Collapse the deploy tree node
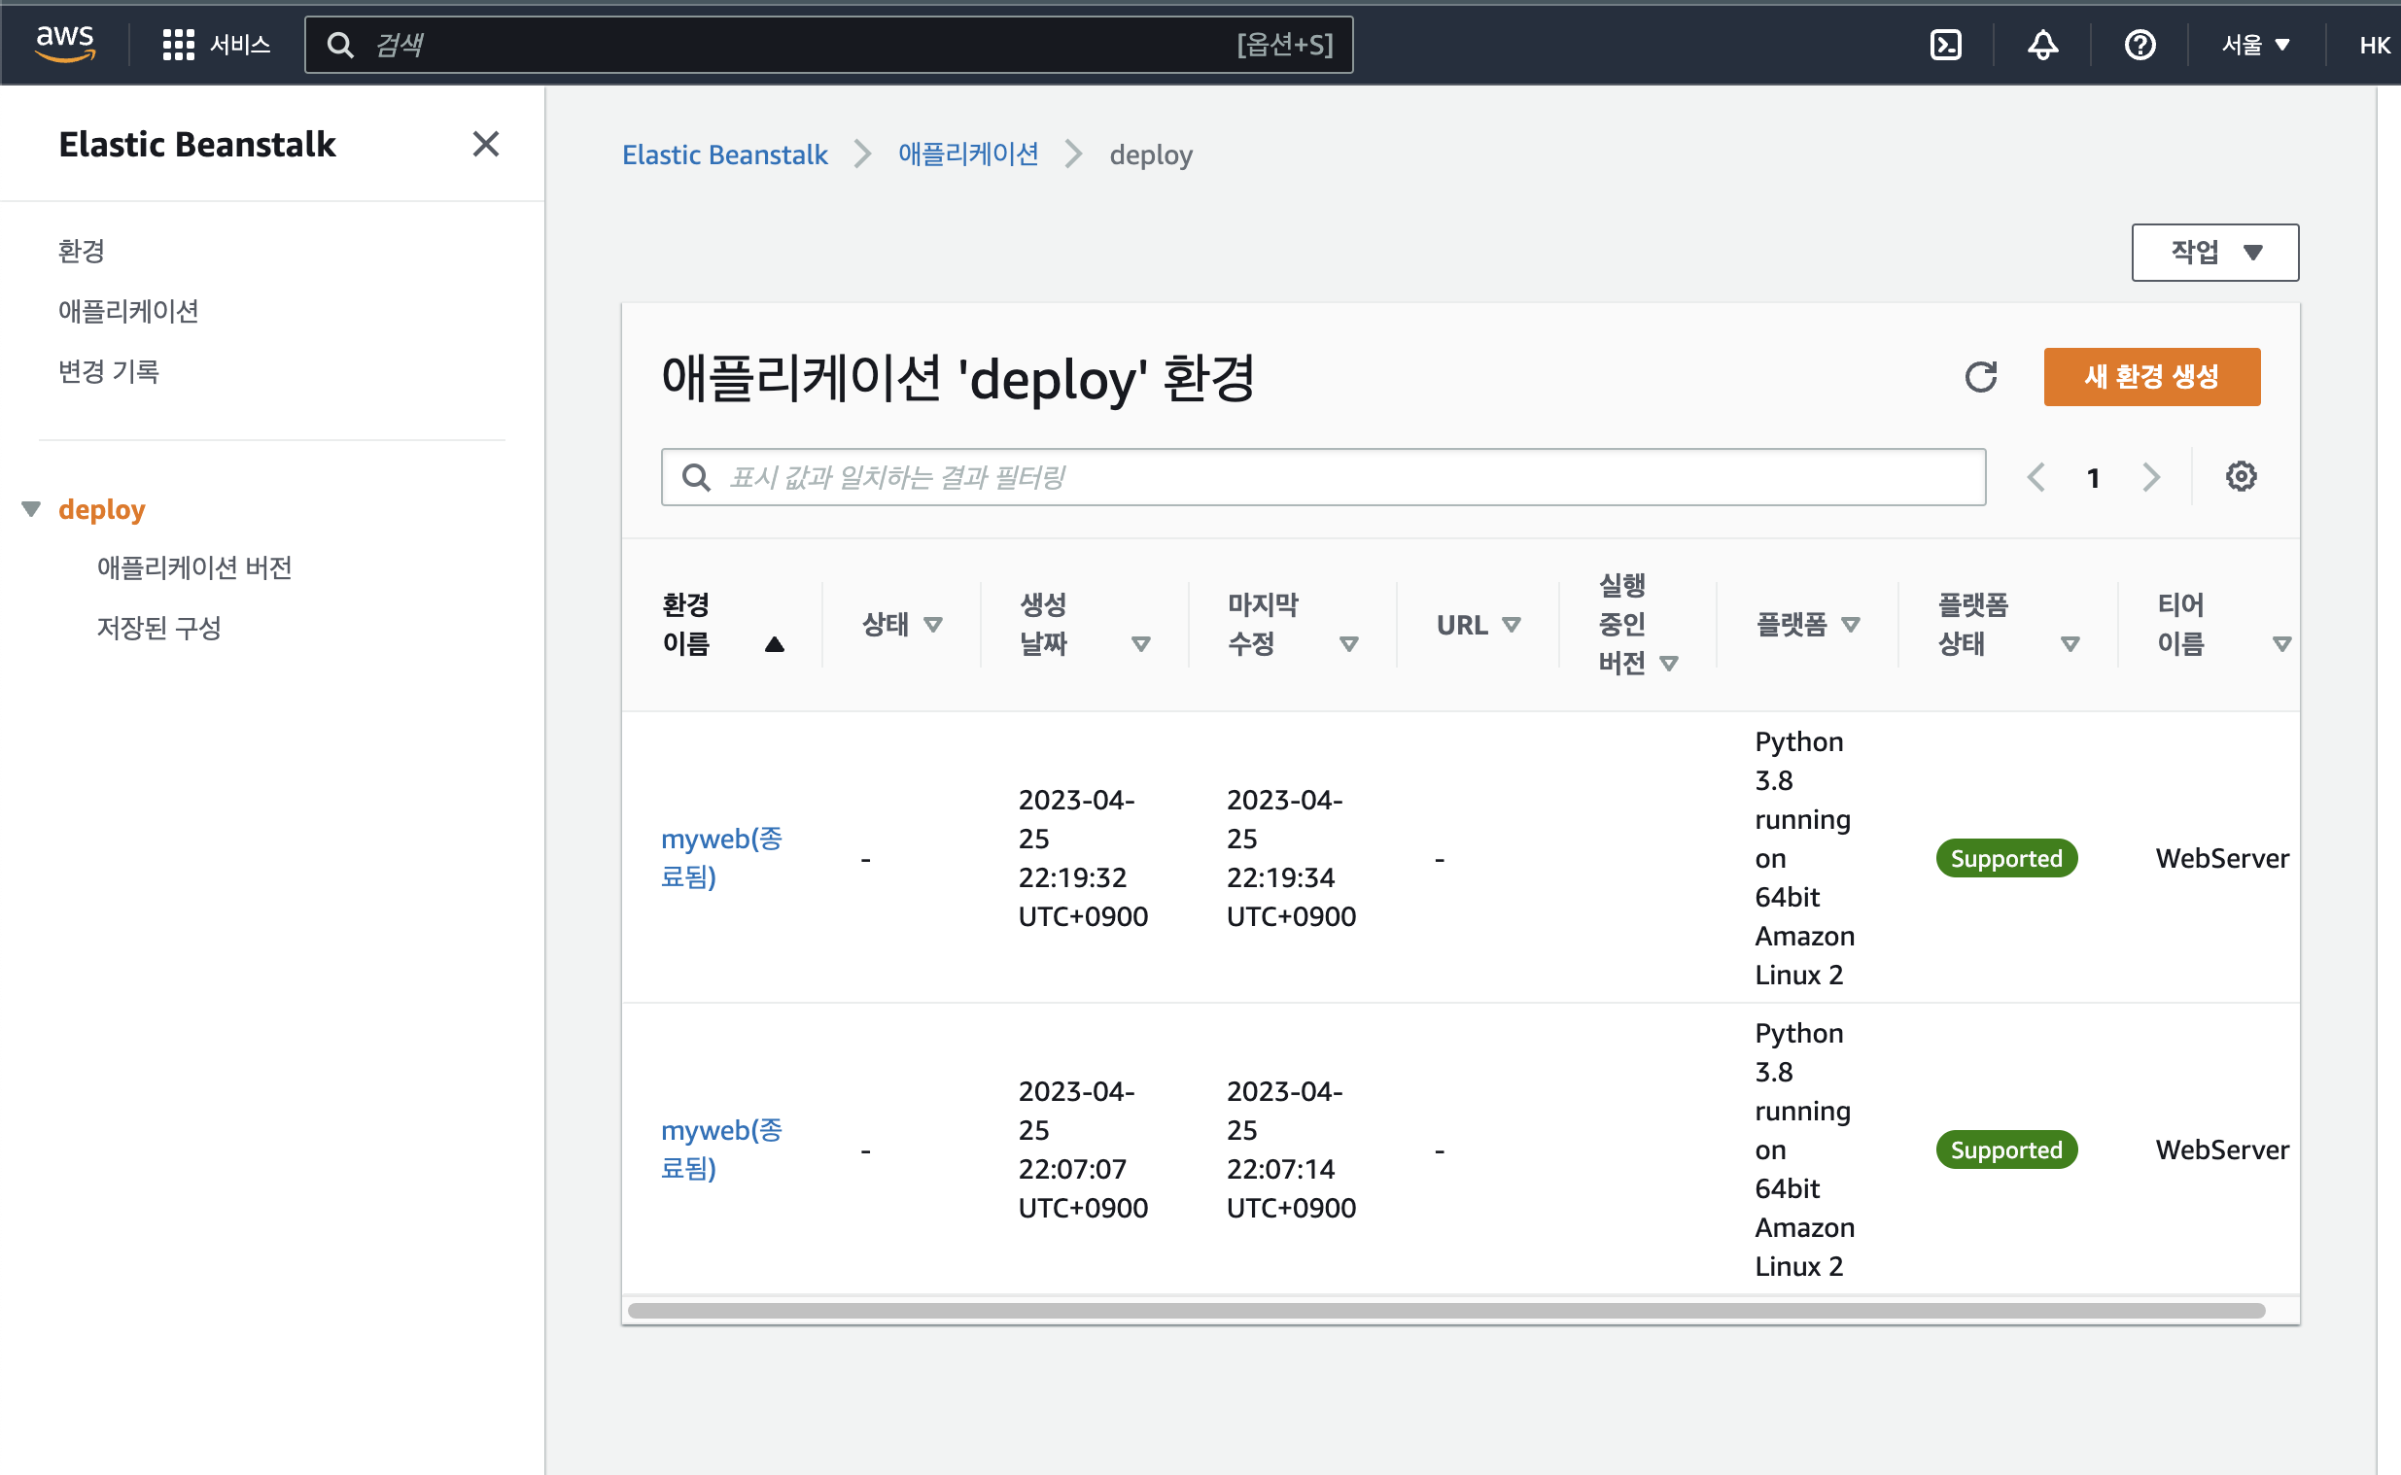Viewport: 2401px width, 1475px height. pos(31,509)
